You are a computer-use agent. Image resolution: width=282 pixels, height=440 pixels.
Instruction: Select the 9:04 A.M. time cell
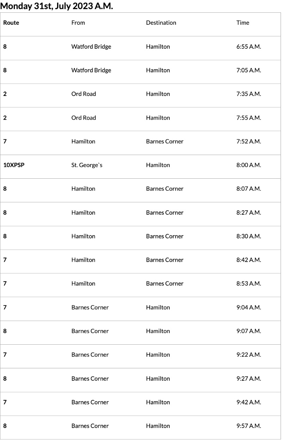point(249,307)
